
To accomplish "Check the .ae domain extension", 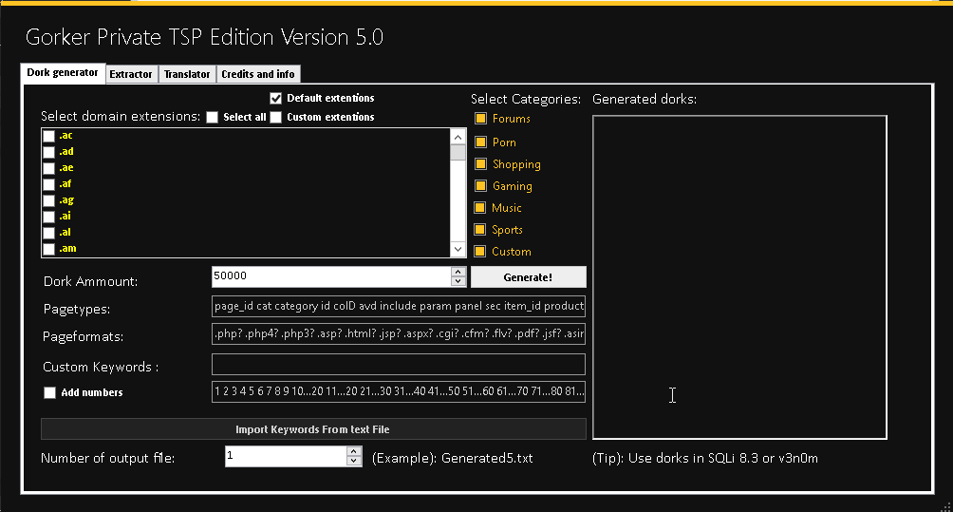I will tap(49, 168).
